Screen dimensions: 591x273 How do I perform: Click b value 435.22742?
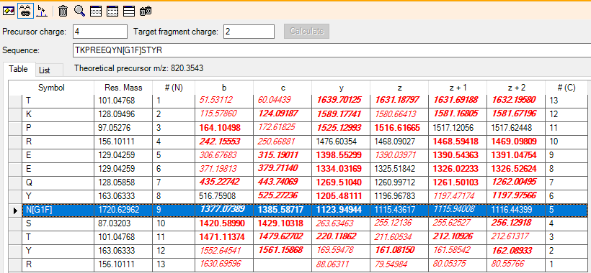pyautogui.click(x=224, y=182)
